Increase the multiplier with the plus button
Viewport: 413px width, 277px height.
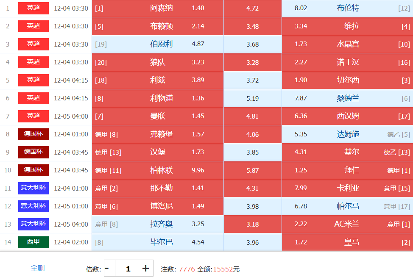tap(146, 269)
